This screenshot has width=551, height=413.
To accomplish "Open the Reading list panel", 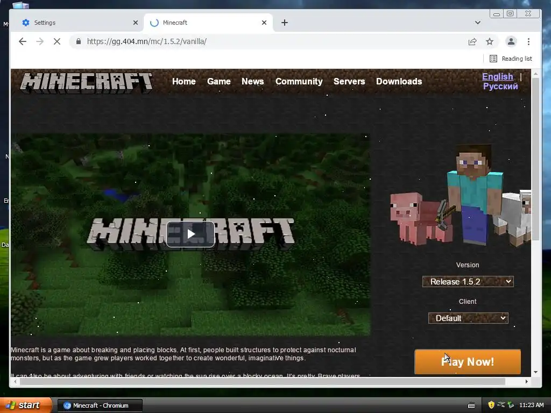I will 511,59.
